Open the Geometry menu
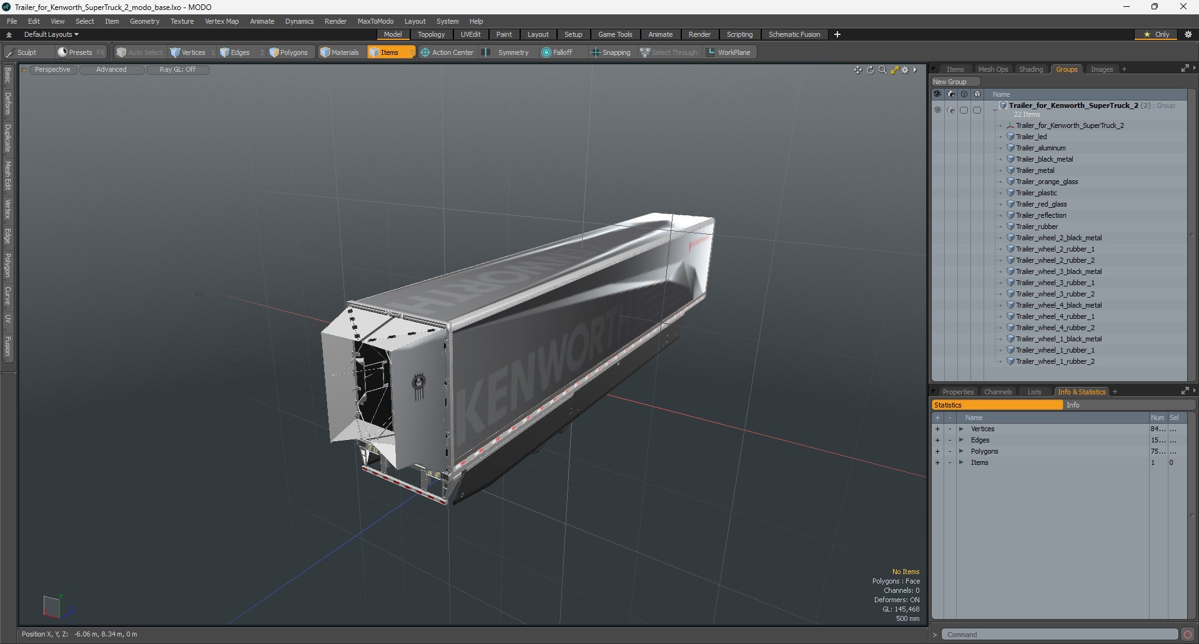Image resolution: width=1199 pixels, height=644 pixels. click(144, 21)
